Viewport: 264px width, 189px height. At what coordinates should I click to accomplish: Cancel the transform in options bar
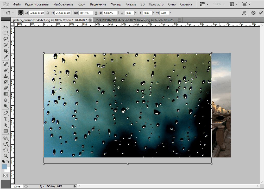pyautogui.click(x=253, y=13)
